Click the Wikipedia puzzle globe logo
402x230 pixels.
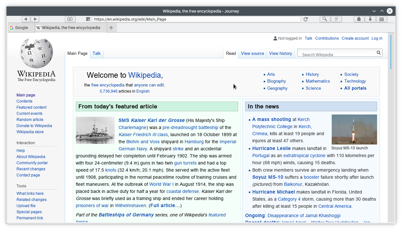pyautogui.click(x=36, y=53)
